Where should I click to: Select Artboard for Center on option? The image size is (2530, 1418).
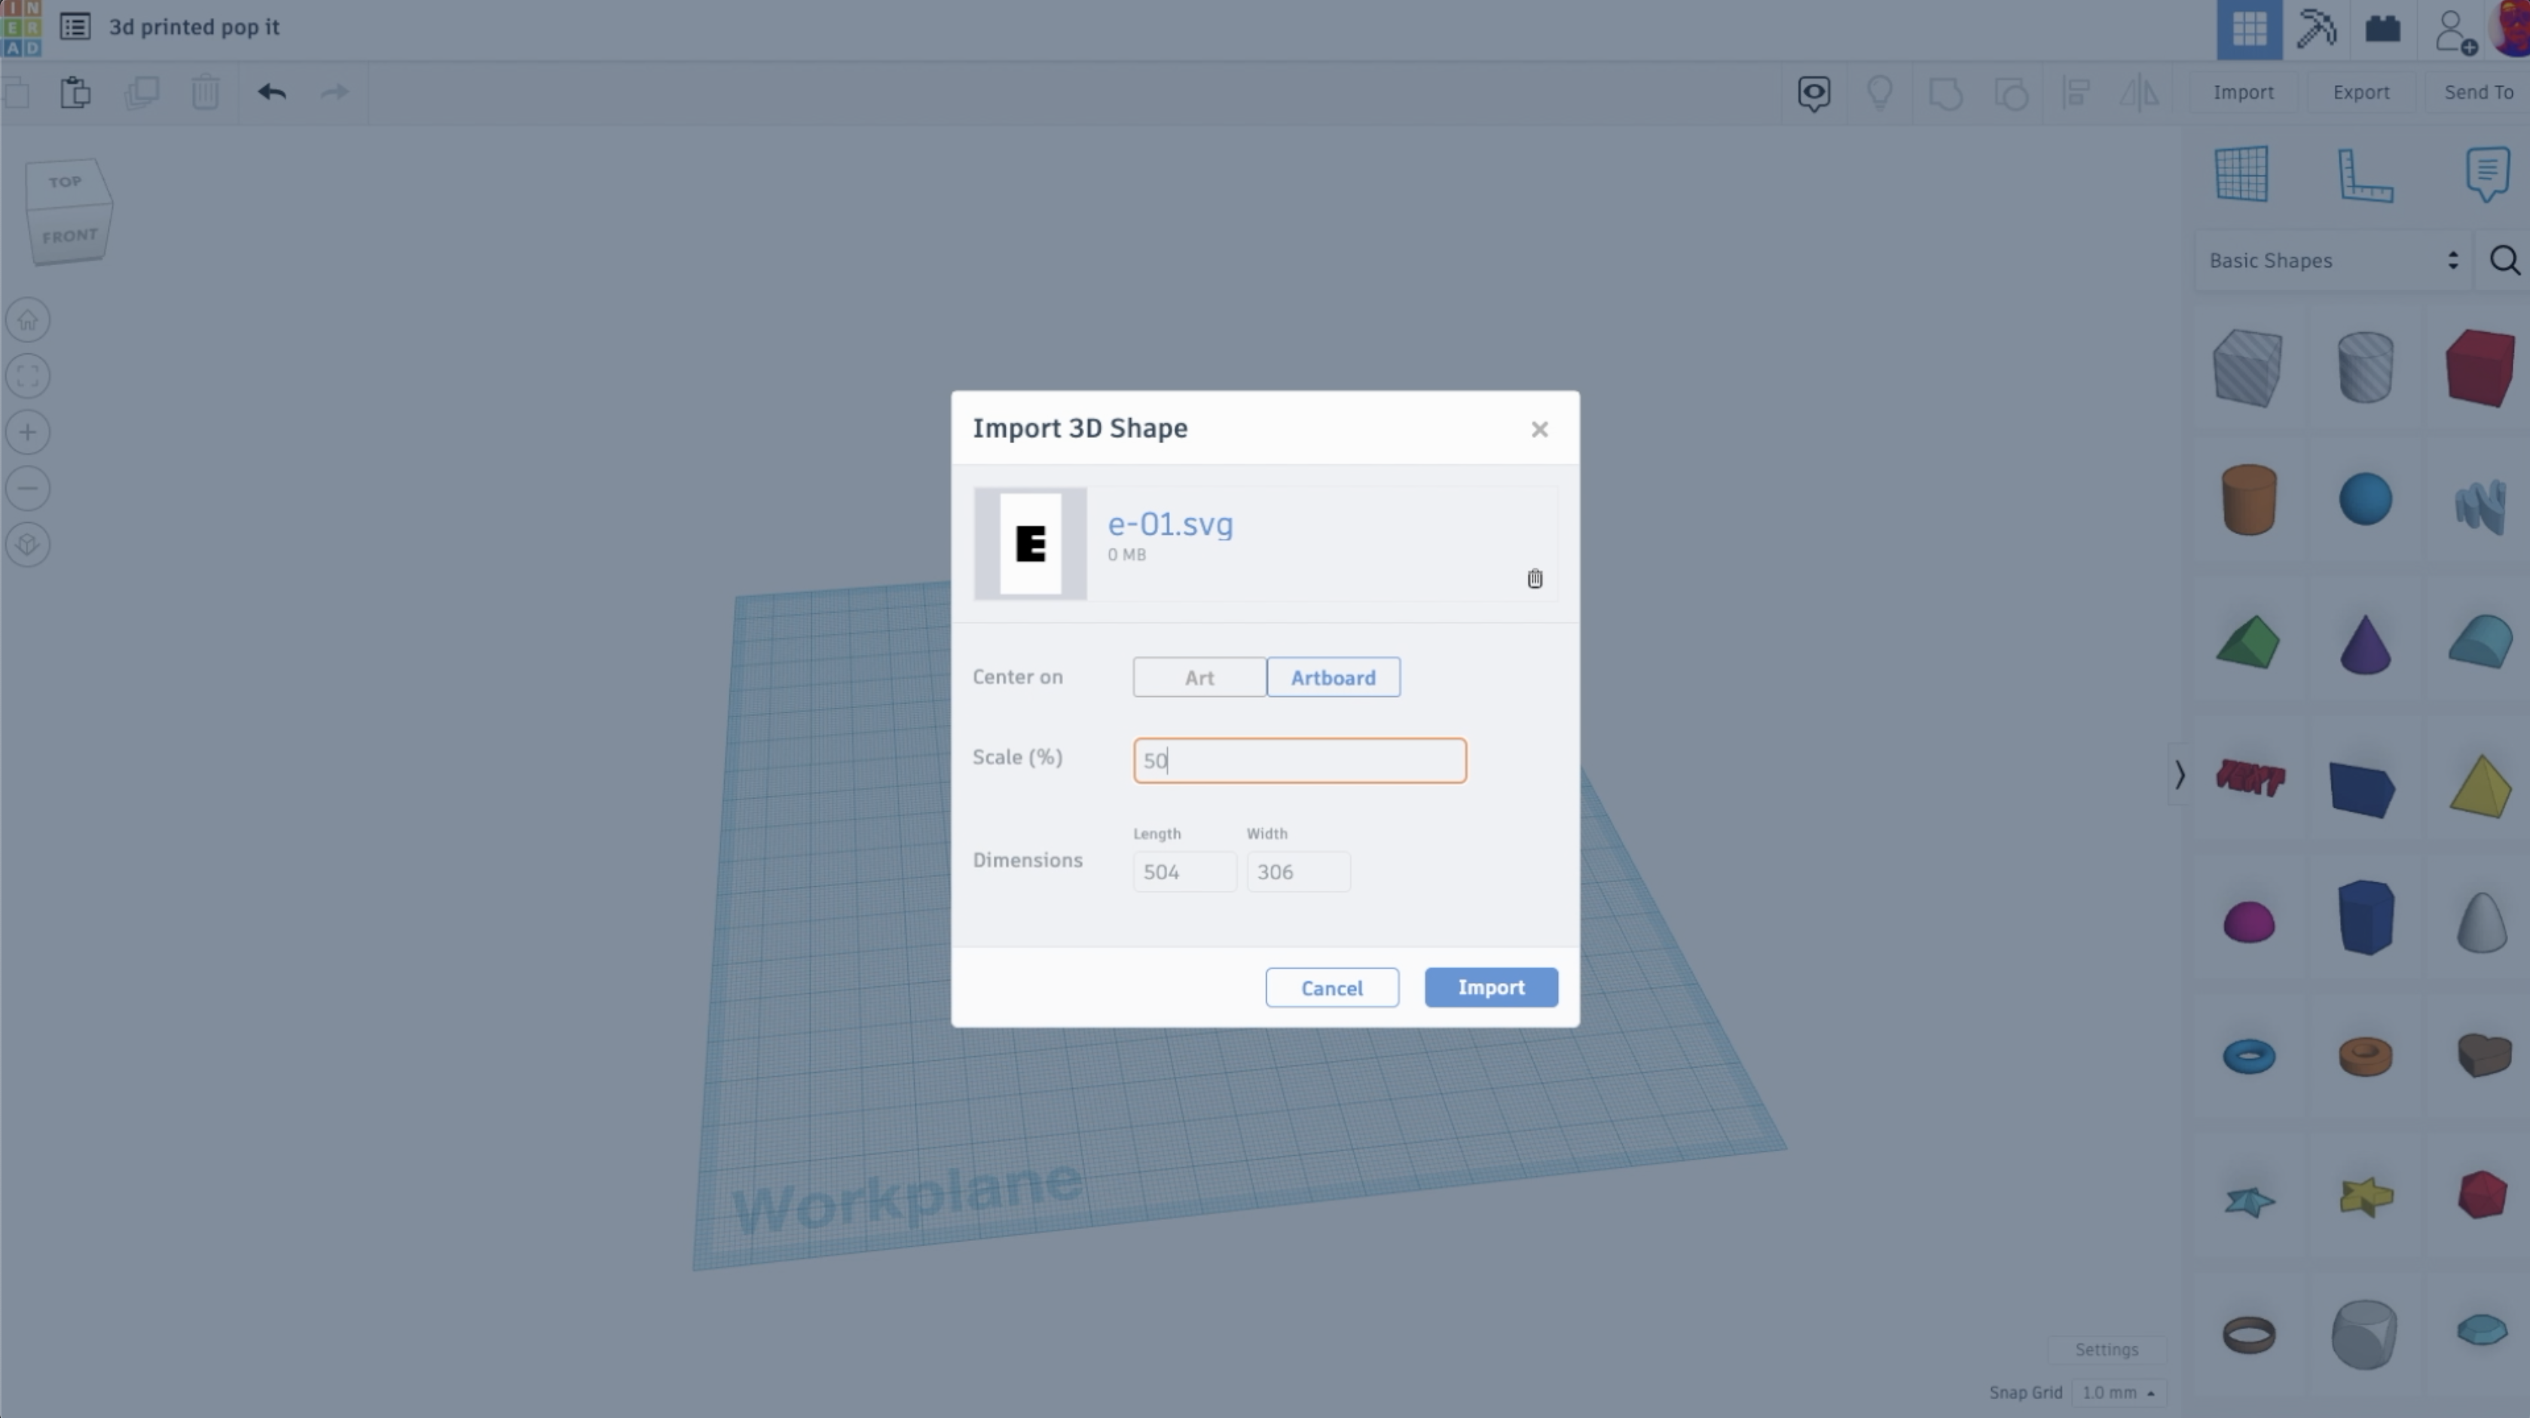point(1333,677)
